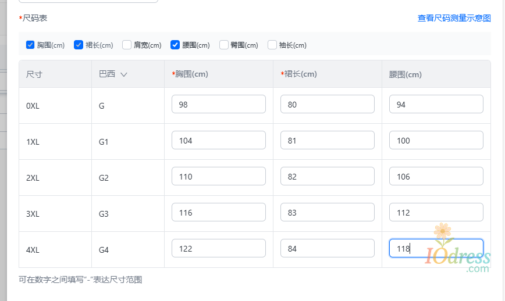The image size is (505, 301).
Task: Uncheck the 裙长(cm) checkbox
Action: pos(79,45)
